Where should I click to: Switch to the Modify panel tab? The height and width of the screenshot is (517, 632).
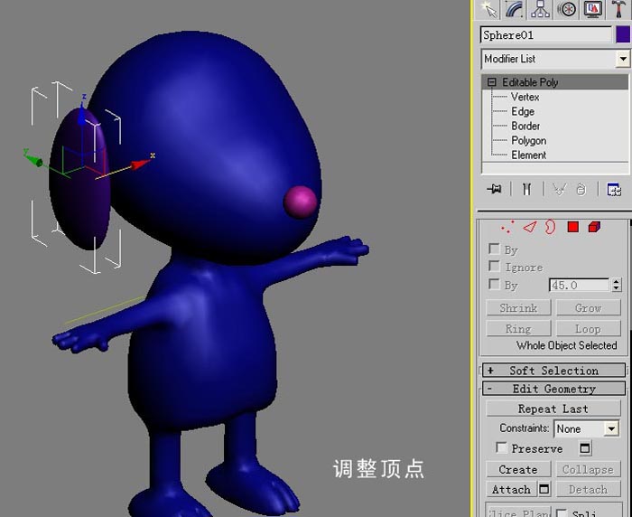pos(515,9)
